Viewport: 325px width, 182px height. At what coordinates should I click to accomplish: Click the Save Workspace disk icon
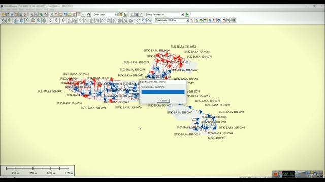coord(8,15)
